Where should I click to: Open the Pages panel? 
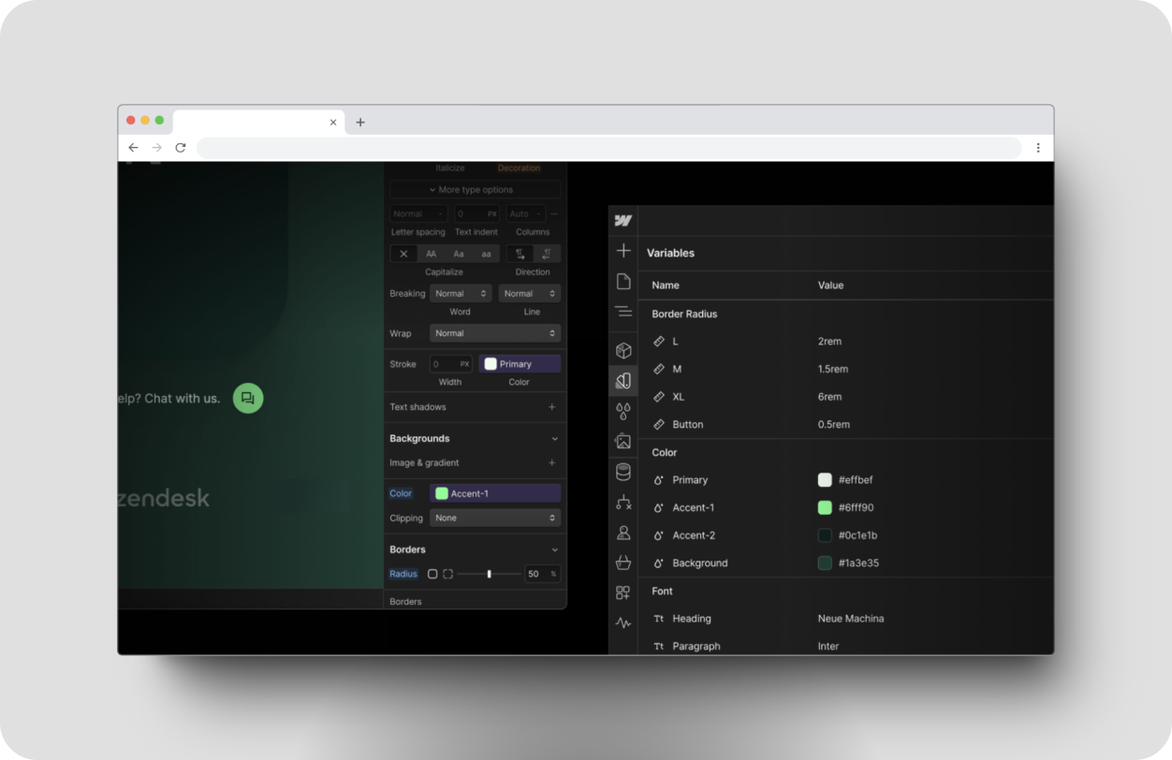tap(623, 280)
